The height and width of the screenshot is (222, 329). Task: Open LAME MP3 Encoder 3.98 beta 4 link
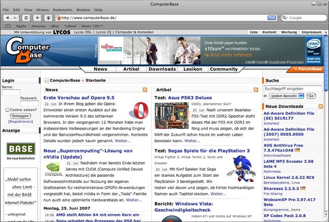click(x=288, y=164)
